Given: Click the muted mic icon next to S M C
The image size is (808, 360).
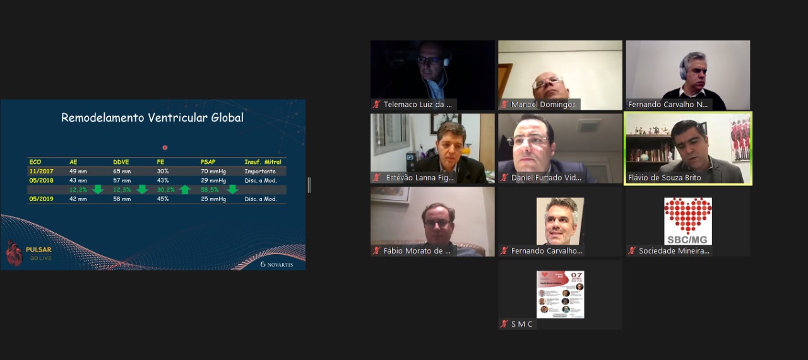Looking at the screenshot, I should tap(504, 324).
